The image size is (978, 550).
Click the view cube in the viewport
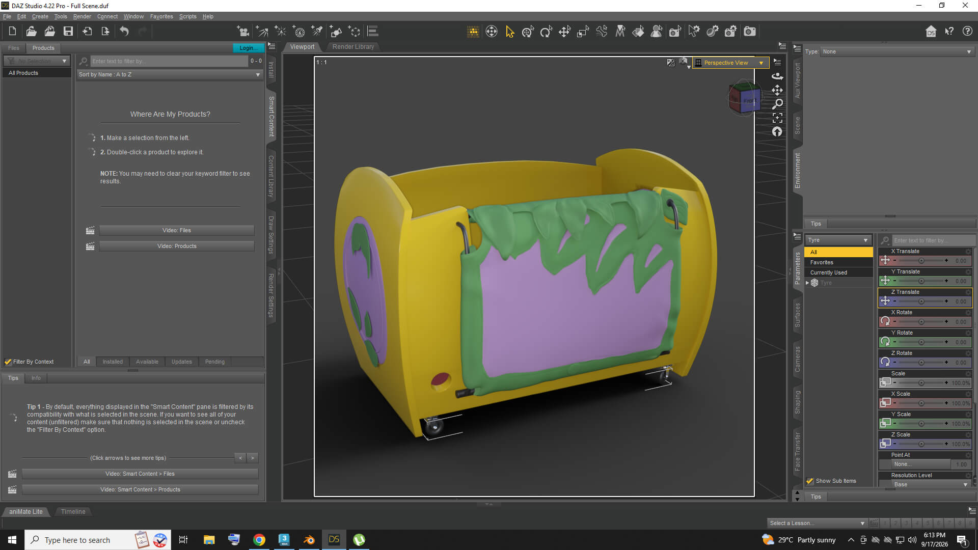pyautogui.click(x=744, y=98)
